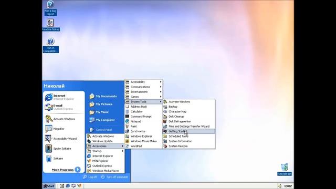Select Files and Settings Transfer Wizard

pos(189,127)
